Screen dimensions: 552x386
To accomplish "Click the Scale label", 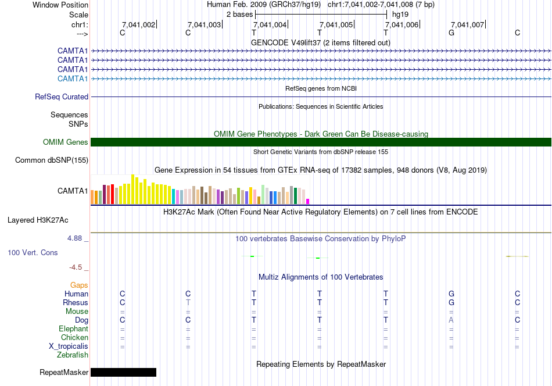I will (79, 15).
